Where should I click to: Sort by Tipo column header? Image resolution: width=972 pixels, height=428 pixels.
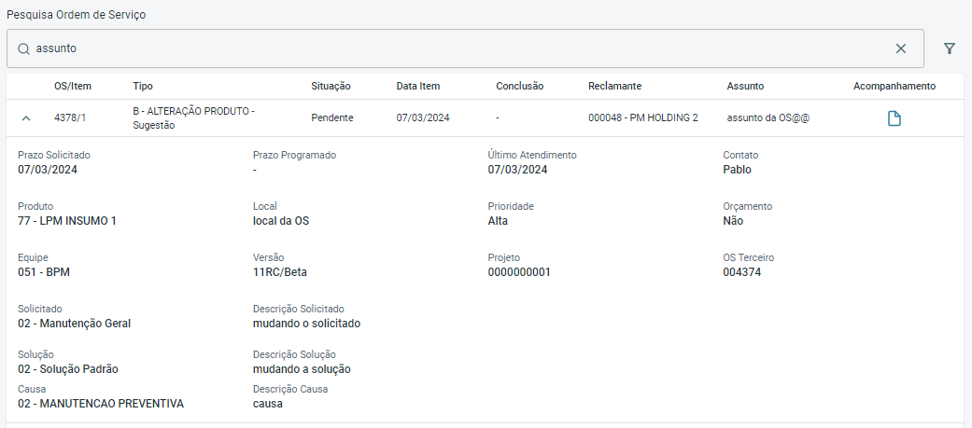pos(143,86)
